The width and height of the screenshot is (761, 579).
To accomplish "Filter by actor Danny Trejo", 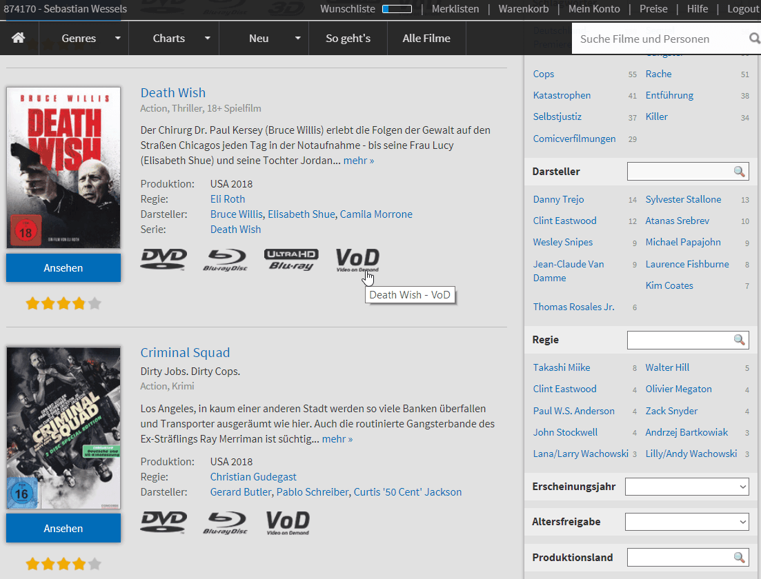I will pyautogui.click(x=558, y=199).
